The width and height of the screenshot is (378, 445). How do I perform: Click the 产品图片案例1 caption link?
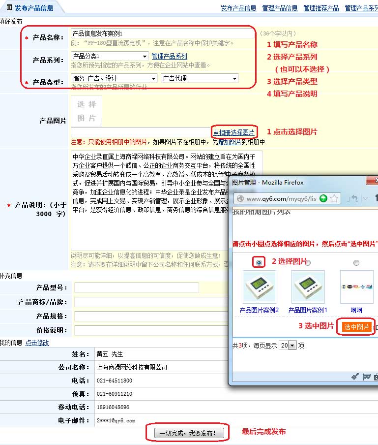point(308,310)
